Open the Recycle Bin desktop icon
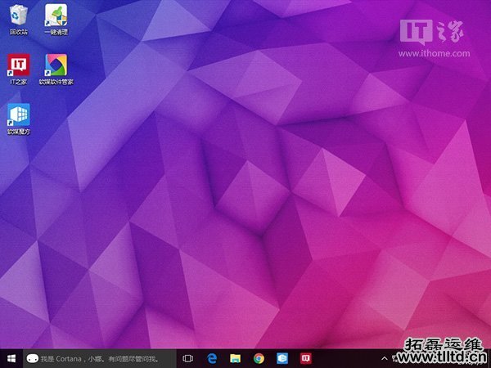 point(19,19)
